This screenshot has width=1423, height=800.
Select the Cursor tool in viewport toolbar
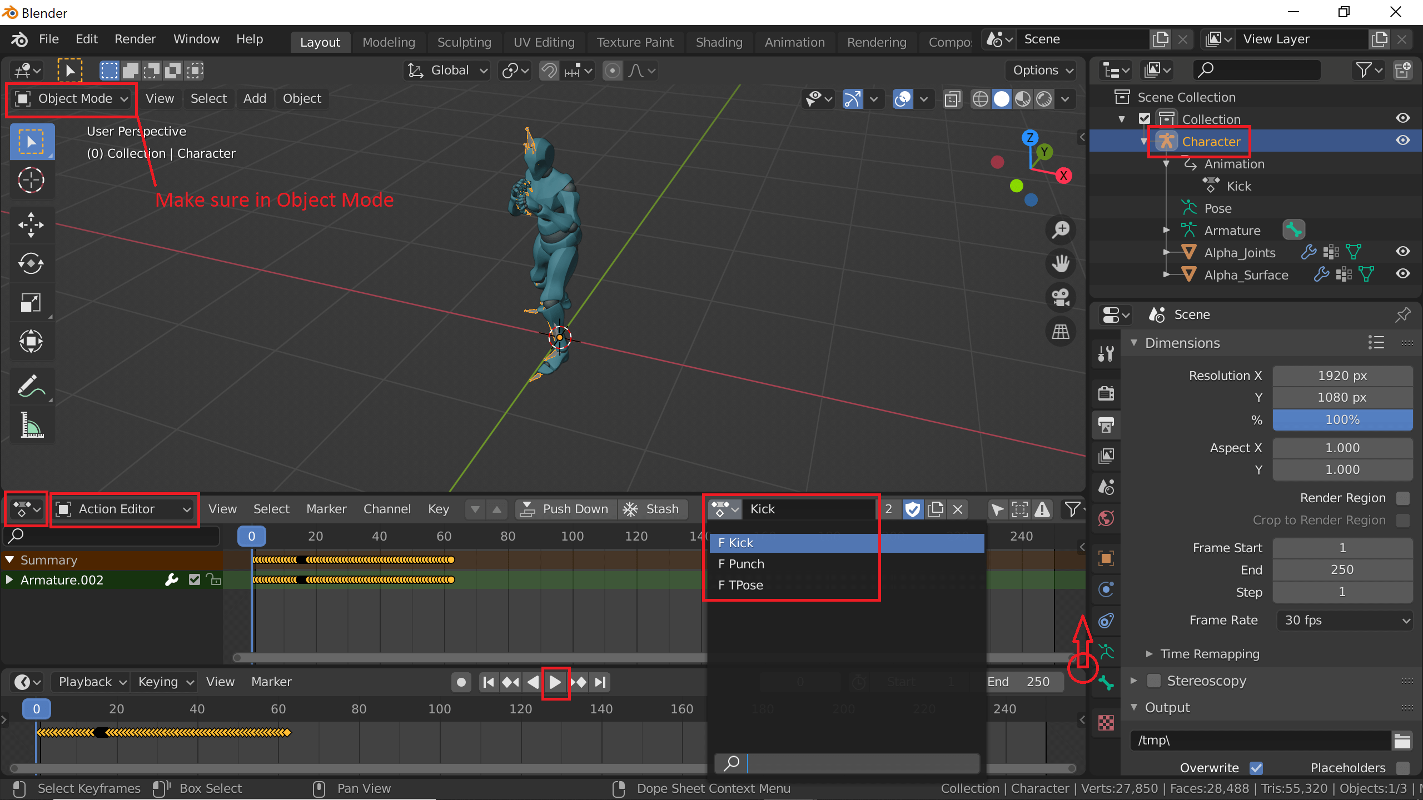[x=31, y=180]
